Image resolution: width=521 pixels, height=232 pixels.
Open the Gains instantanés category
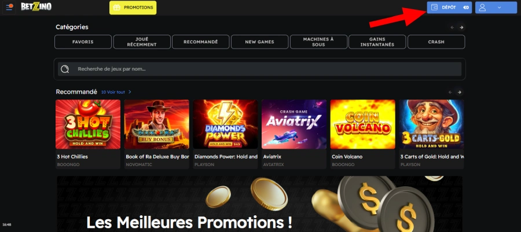click(377, 42)
